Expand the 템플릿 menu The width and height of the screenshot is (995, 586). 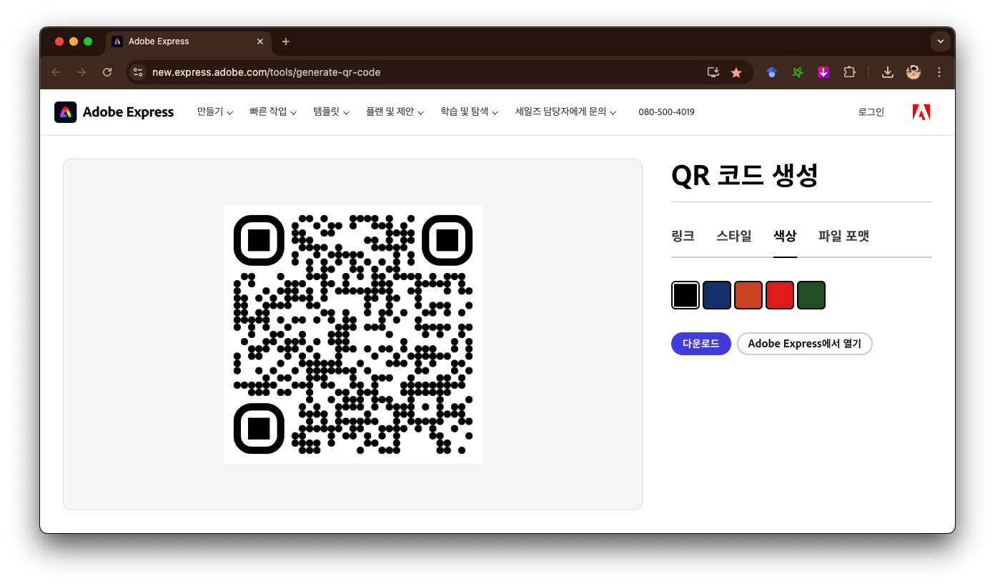click(331, 112)
